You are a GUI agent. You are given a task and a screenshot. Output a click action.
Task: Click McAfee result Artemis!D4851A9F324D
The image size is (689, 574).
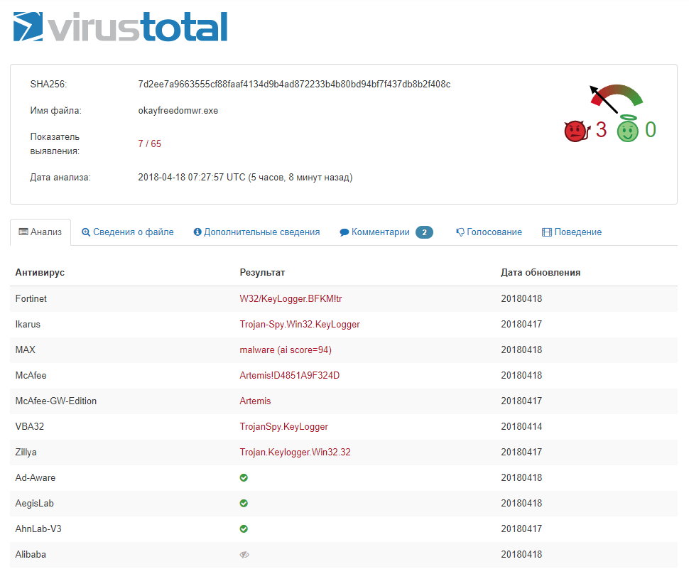point(290,375)
